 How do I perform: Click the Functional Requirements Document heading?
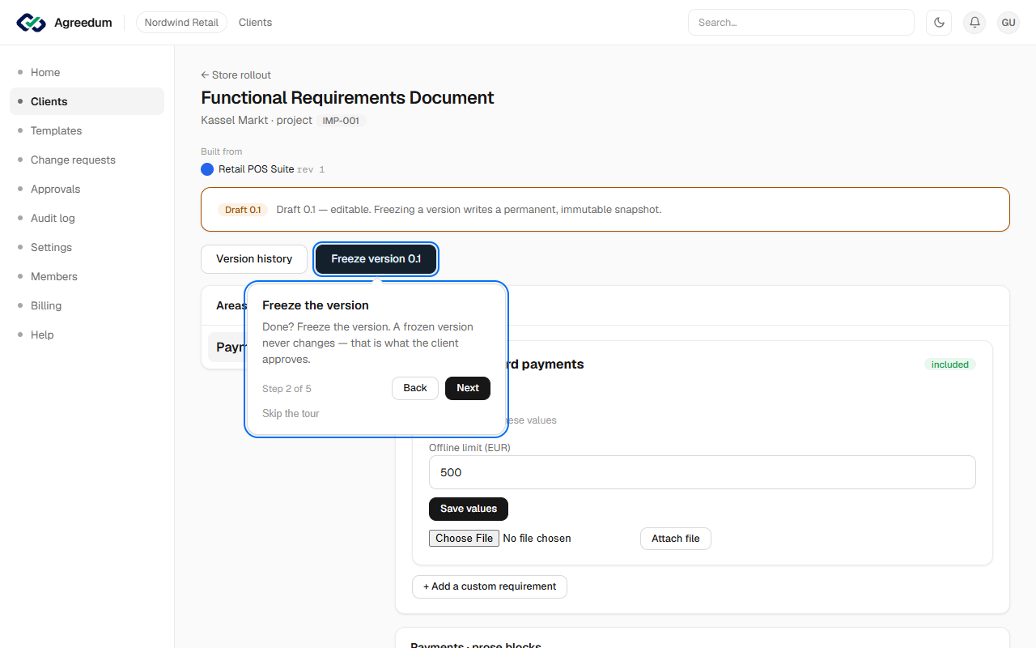click(x=347, y=98)
